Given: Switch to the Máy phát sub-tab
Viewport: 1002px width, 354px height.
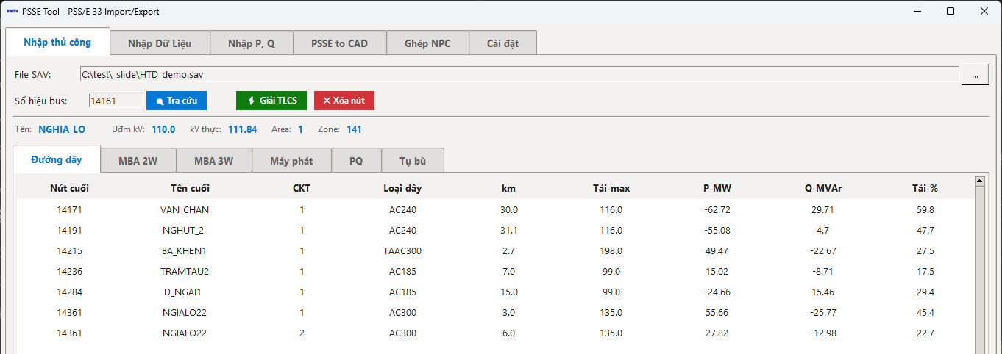Looking at the screenshot, I should [x=291, y=161].
